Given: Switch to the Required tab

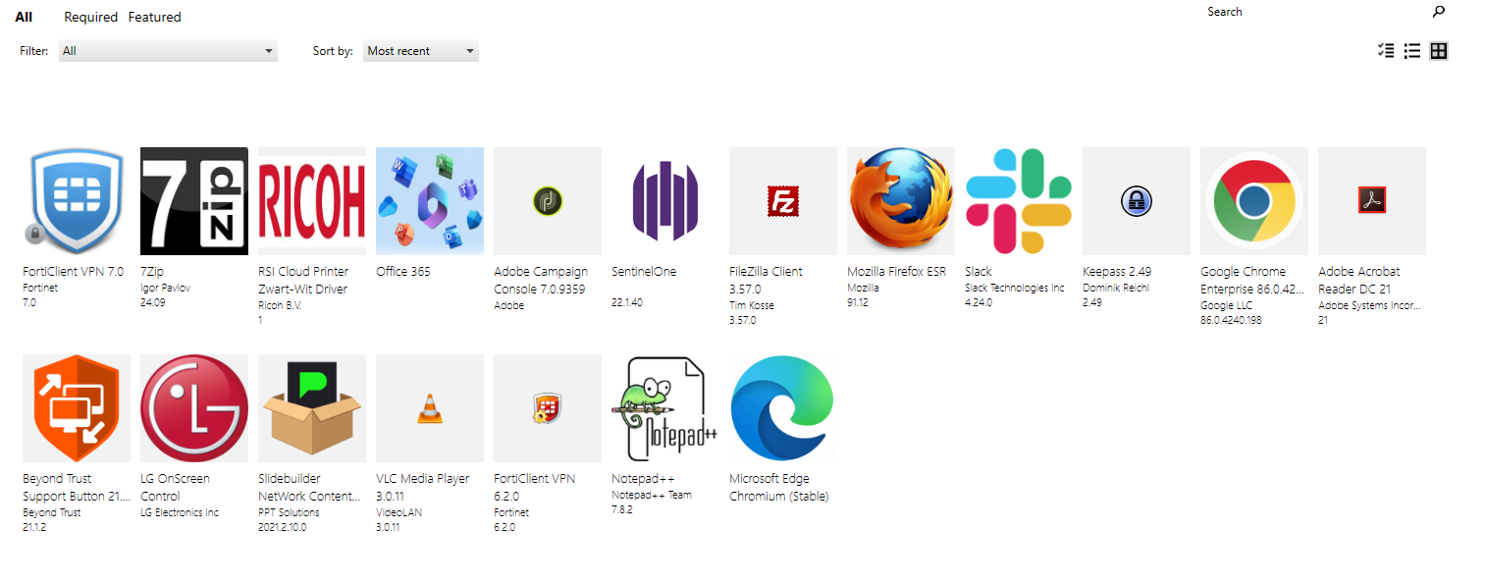Looking at the screenshot, I should tap(90, 17).
